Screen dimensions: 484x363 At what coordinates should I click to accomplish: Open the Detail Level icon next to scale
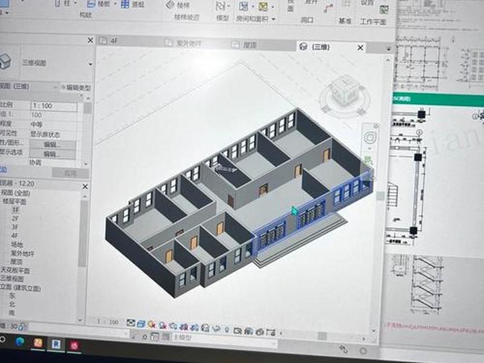(131, 323)
